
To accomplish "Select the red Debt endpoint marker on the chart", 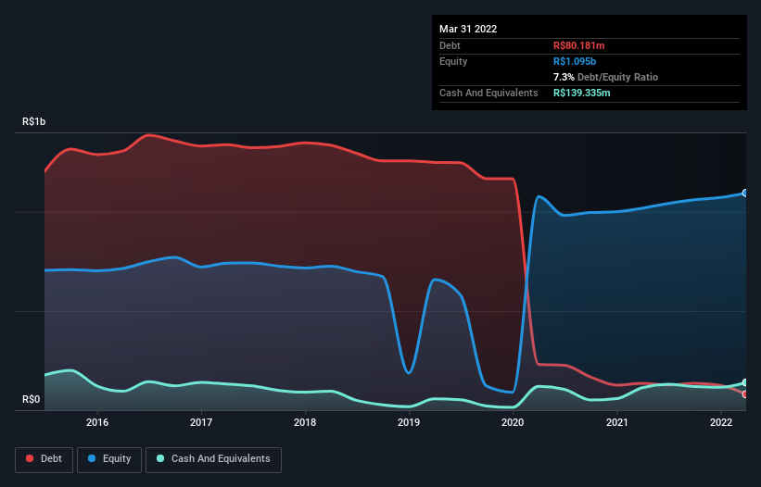I will (x=745, y=394).
